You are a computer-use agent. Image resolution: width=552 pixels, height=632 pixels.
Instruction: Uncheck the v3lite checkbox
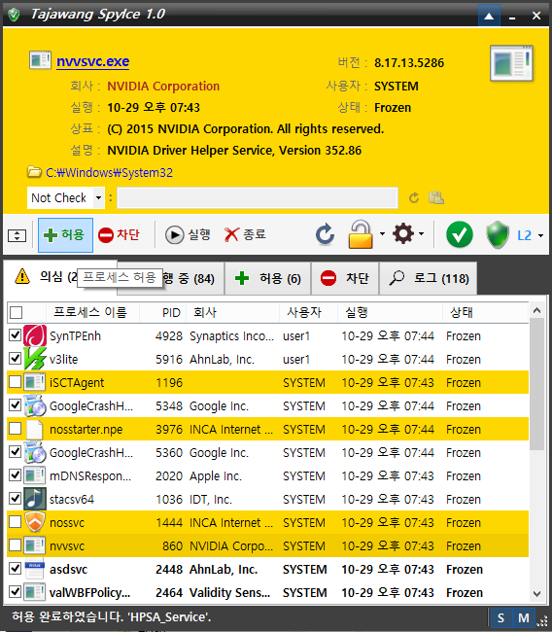point(15,359)
